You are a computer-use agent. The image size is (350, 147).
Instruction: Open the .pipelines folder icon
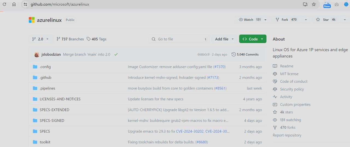pyautogui.click(x=35, y=88)
